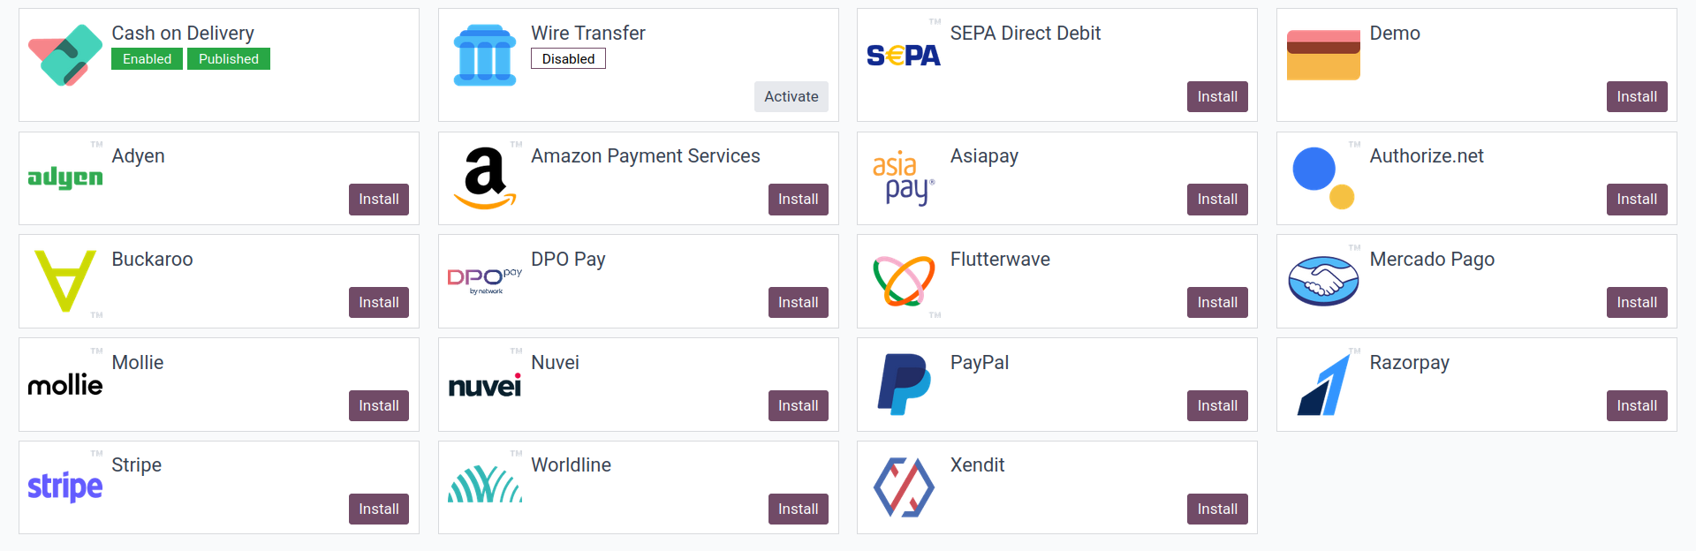Install the SEPA Direct Debit provider
1696x551 pixels.
pyautogui.click(x=1216, y=97)
